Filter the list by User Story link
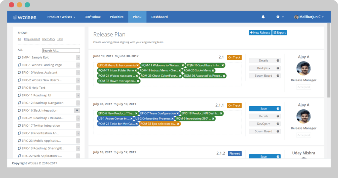This screenshot has height=178, width=338. pos(49,39)
